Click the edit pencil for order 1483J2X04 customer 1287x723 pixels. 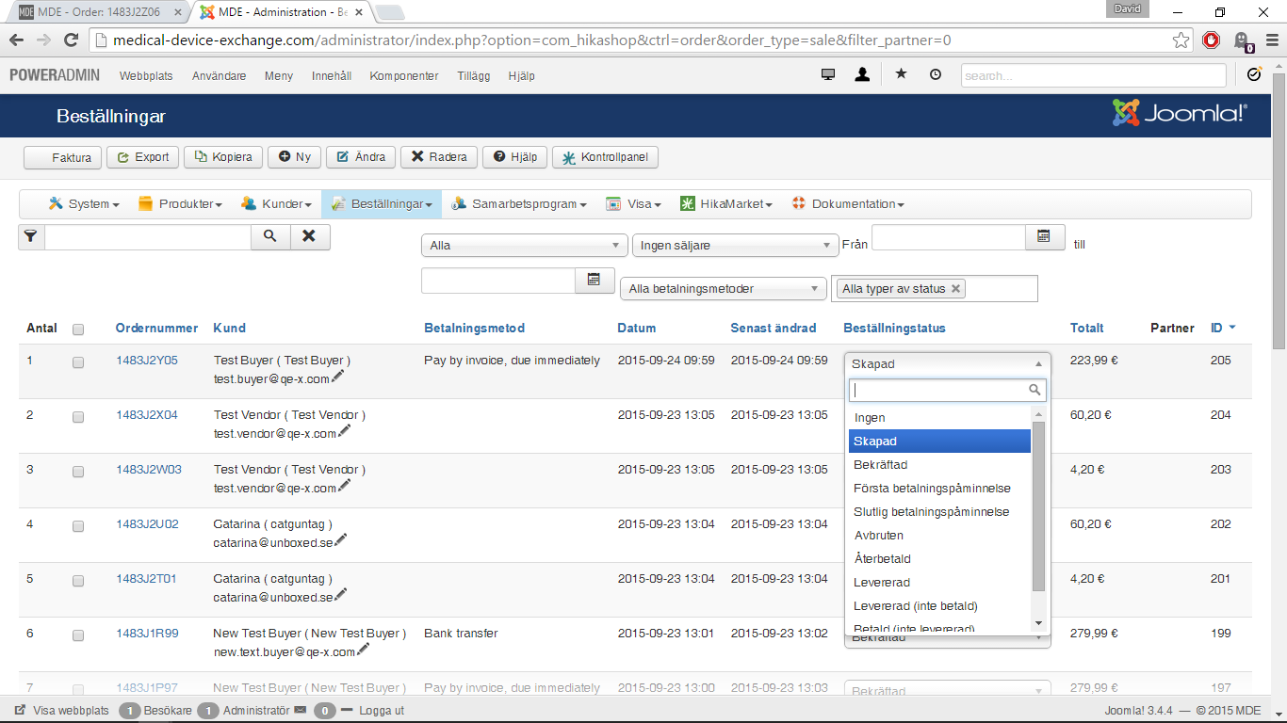pos(345,431)
